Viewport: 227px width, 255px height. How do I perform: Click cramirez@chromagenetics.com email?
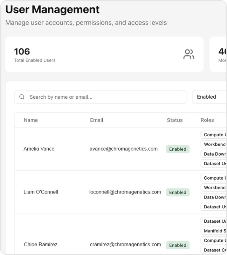coord(125,244)
